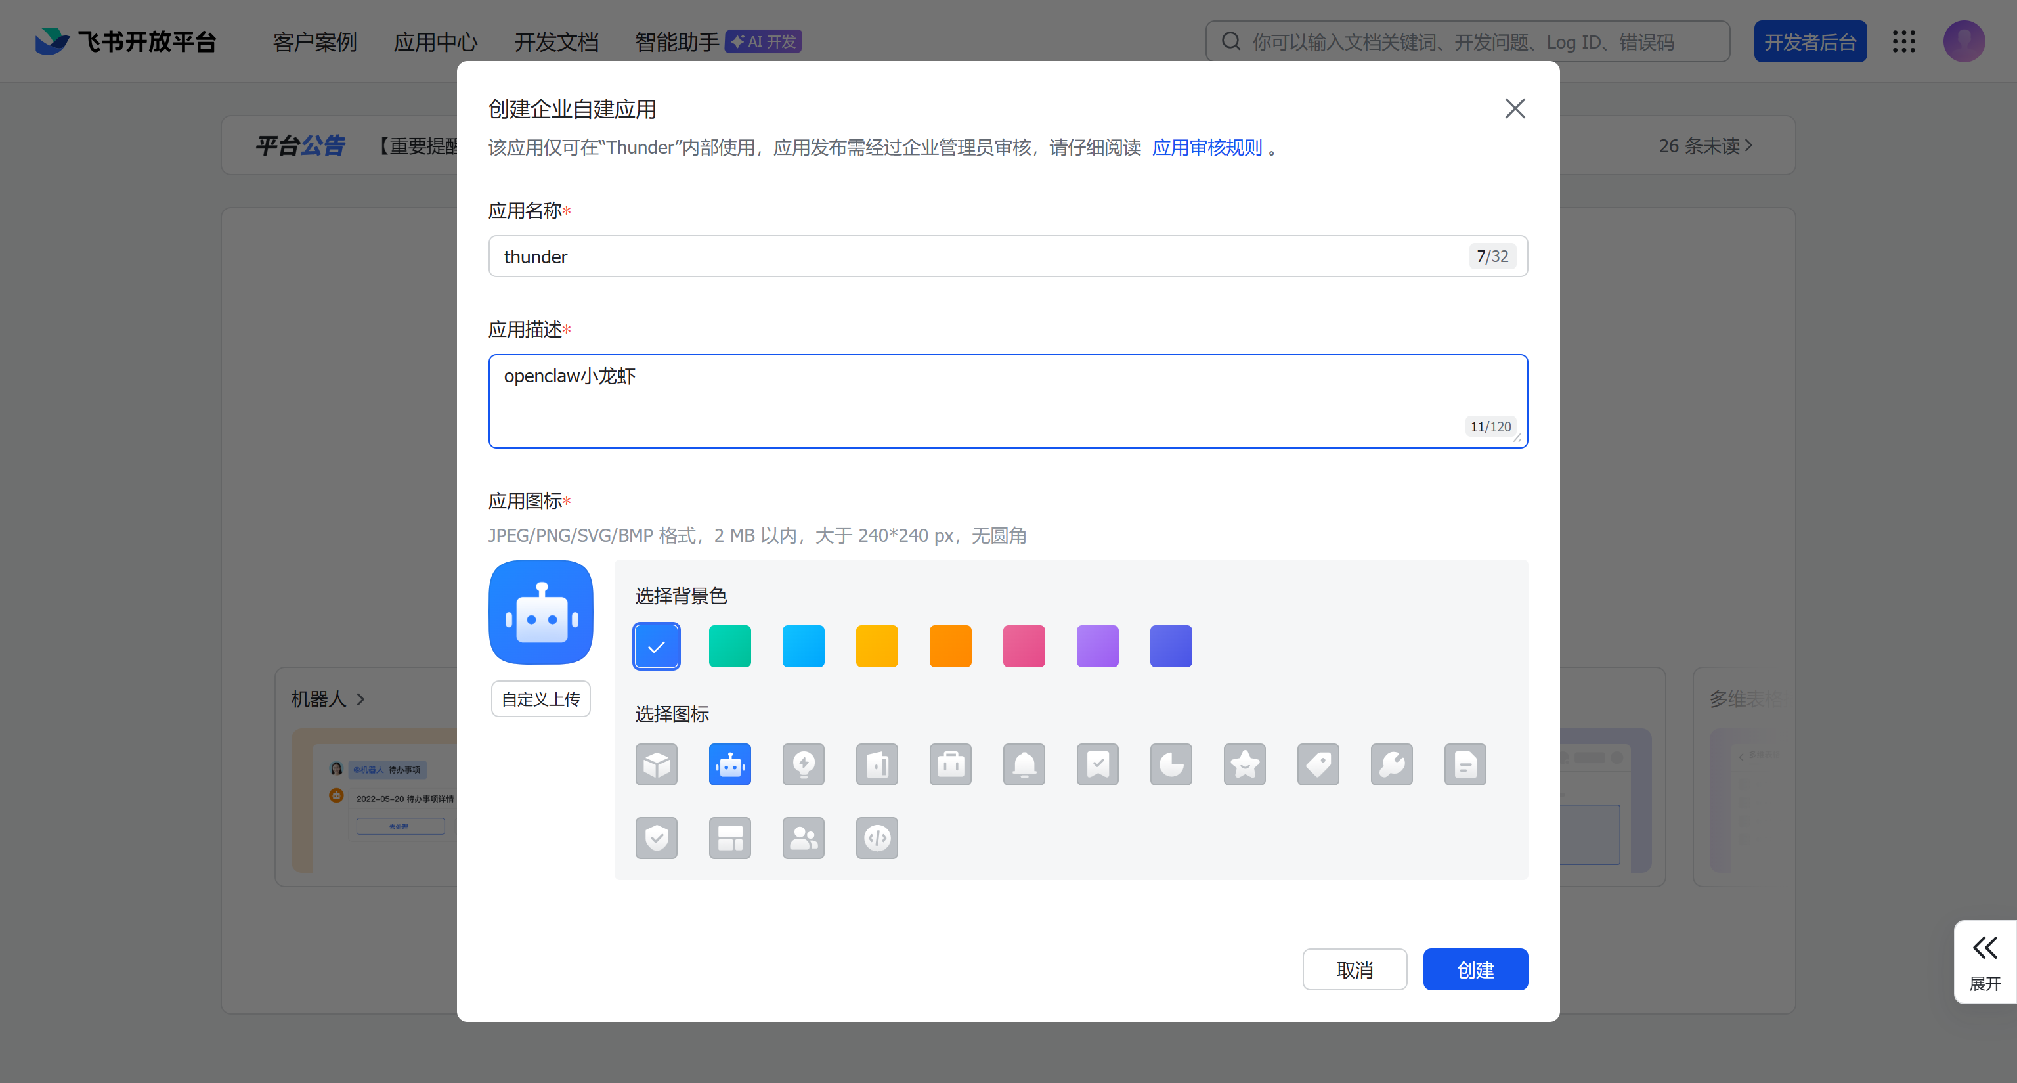
Task: Choose the star icon
Action: pyautogui.click(x=1245, y=764)
